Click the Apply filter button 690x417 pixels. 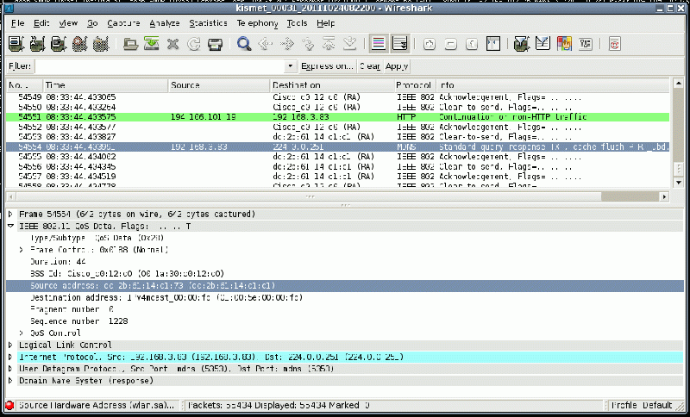397,66
